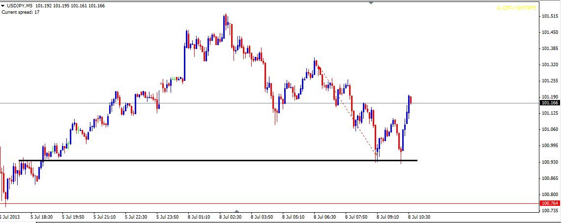Click the green marker arrows on chart

click(176, 78)
